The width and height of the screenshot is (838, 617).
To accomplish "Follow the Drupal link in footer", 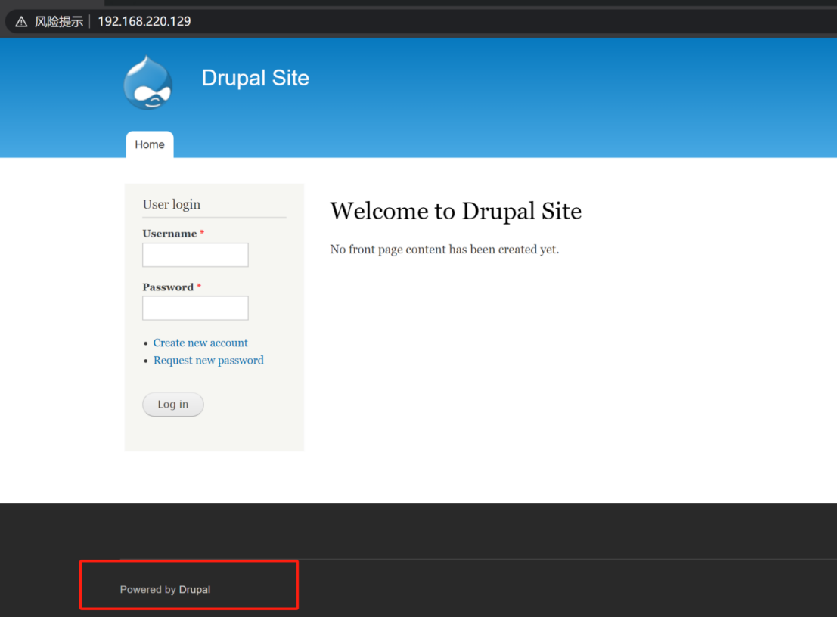I will pos(194,589).
